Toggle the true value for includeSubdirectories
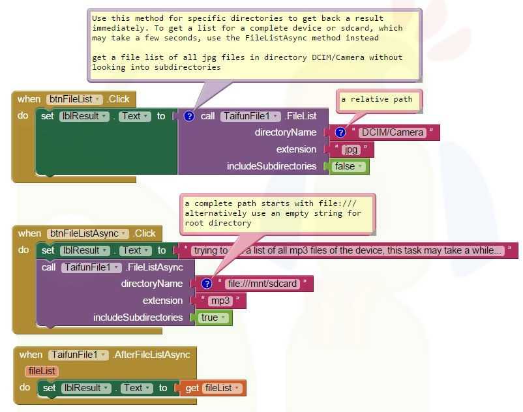This screenshot has width=523, height=412. click(213, 317)
